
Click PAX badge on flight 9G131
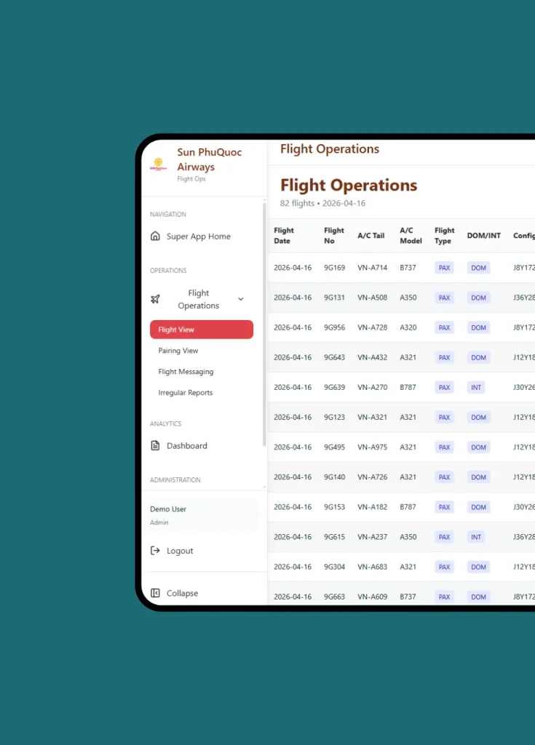point(444,298)
